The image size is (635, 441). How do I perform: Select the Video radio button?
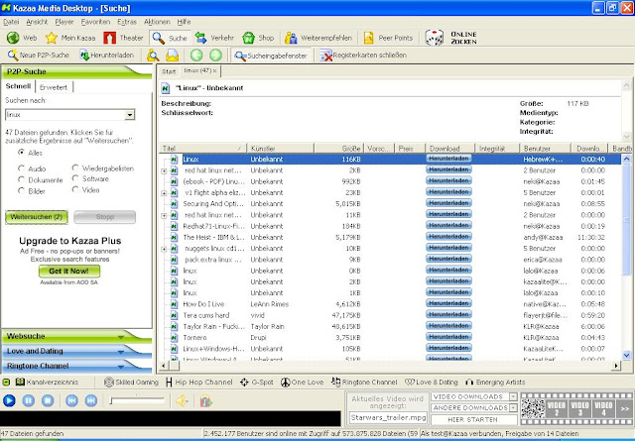75,189
